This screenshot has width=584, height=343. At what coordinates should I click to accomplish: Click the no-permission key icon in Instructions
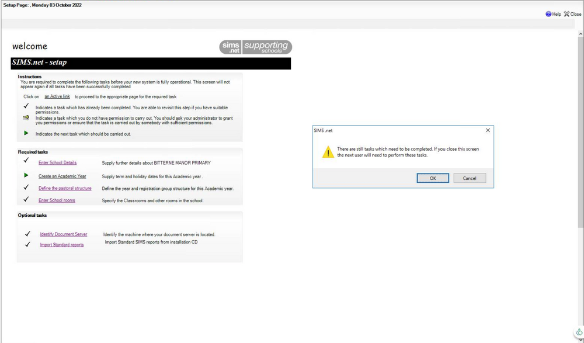26,118
